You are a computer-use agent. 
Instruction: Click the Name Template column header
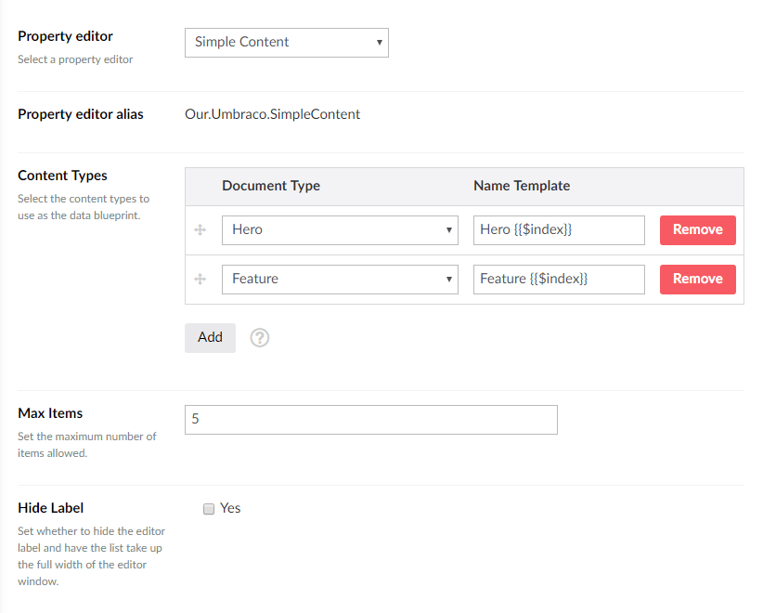pos(522,186)
